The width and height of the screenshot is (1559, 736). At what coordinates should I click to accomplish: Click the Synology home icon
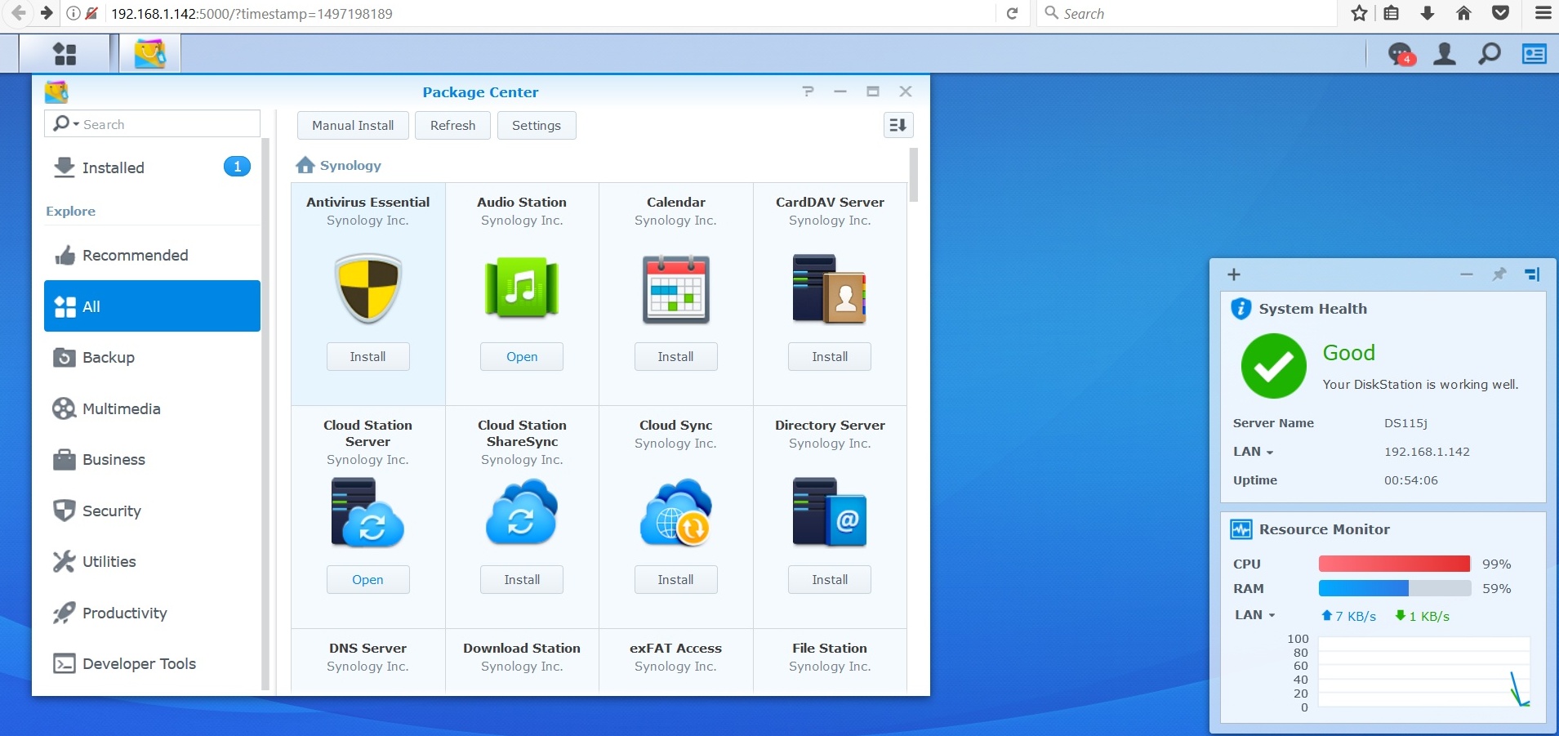(x=305, y=165)
